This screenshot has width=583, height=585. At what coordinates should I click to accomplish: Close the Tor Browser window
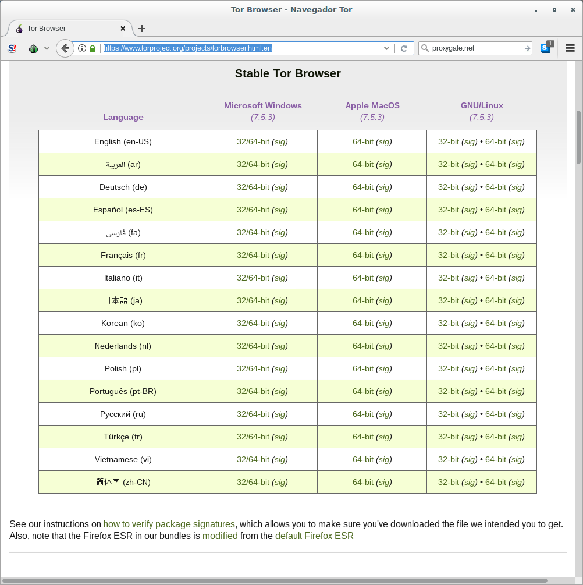pos(573,10)
